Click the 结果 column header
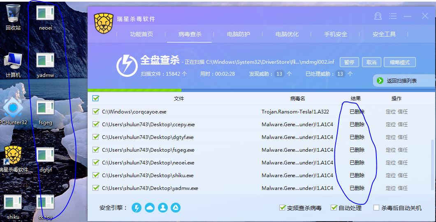436x222 pixels. click(x=356, y=98)
